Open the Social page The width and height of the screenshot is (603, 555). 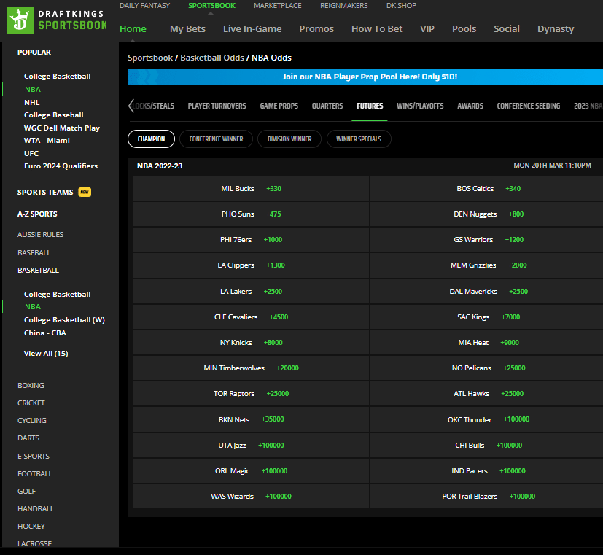507,29
